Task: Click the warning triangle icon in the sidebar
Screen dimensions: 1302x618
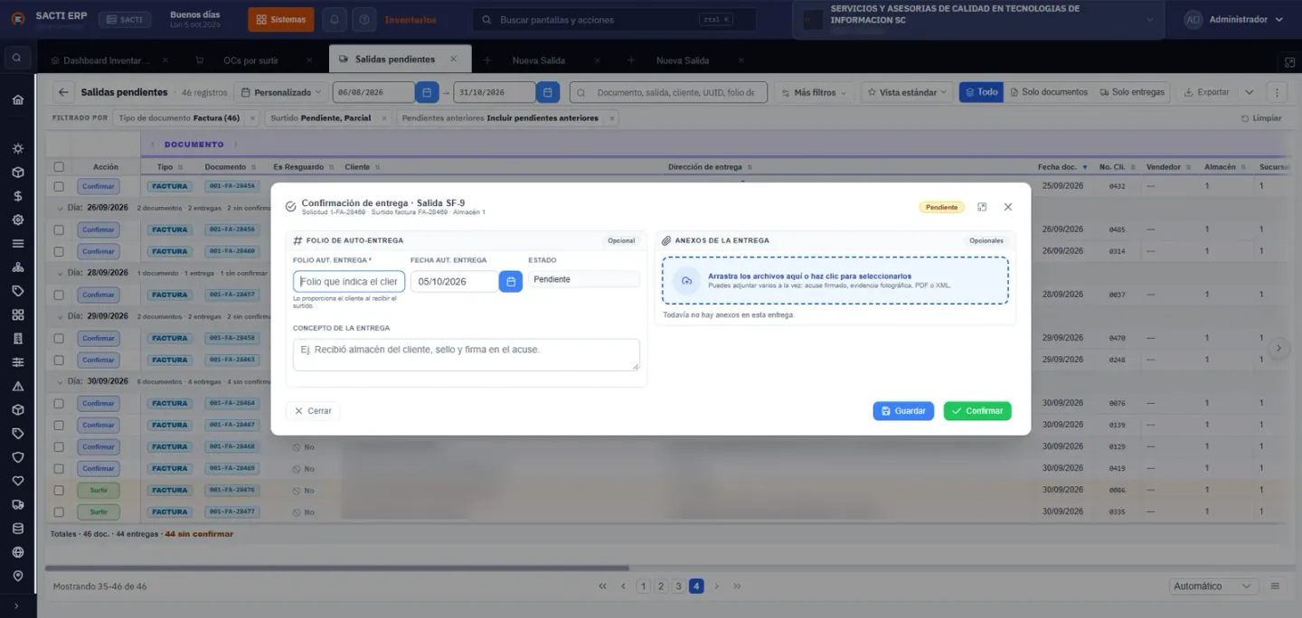Action: 18,386
